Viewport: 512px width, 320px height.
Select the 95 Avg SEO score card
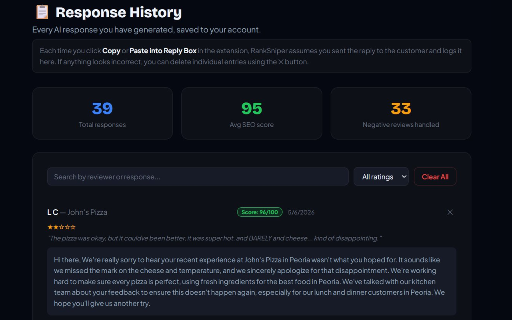pos(252,113)
